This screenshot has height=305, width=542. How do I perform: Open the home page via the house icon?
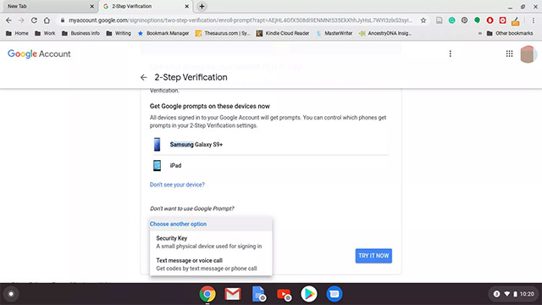click(47, 20)
